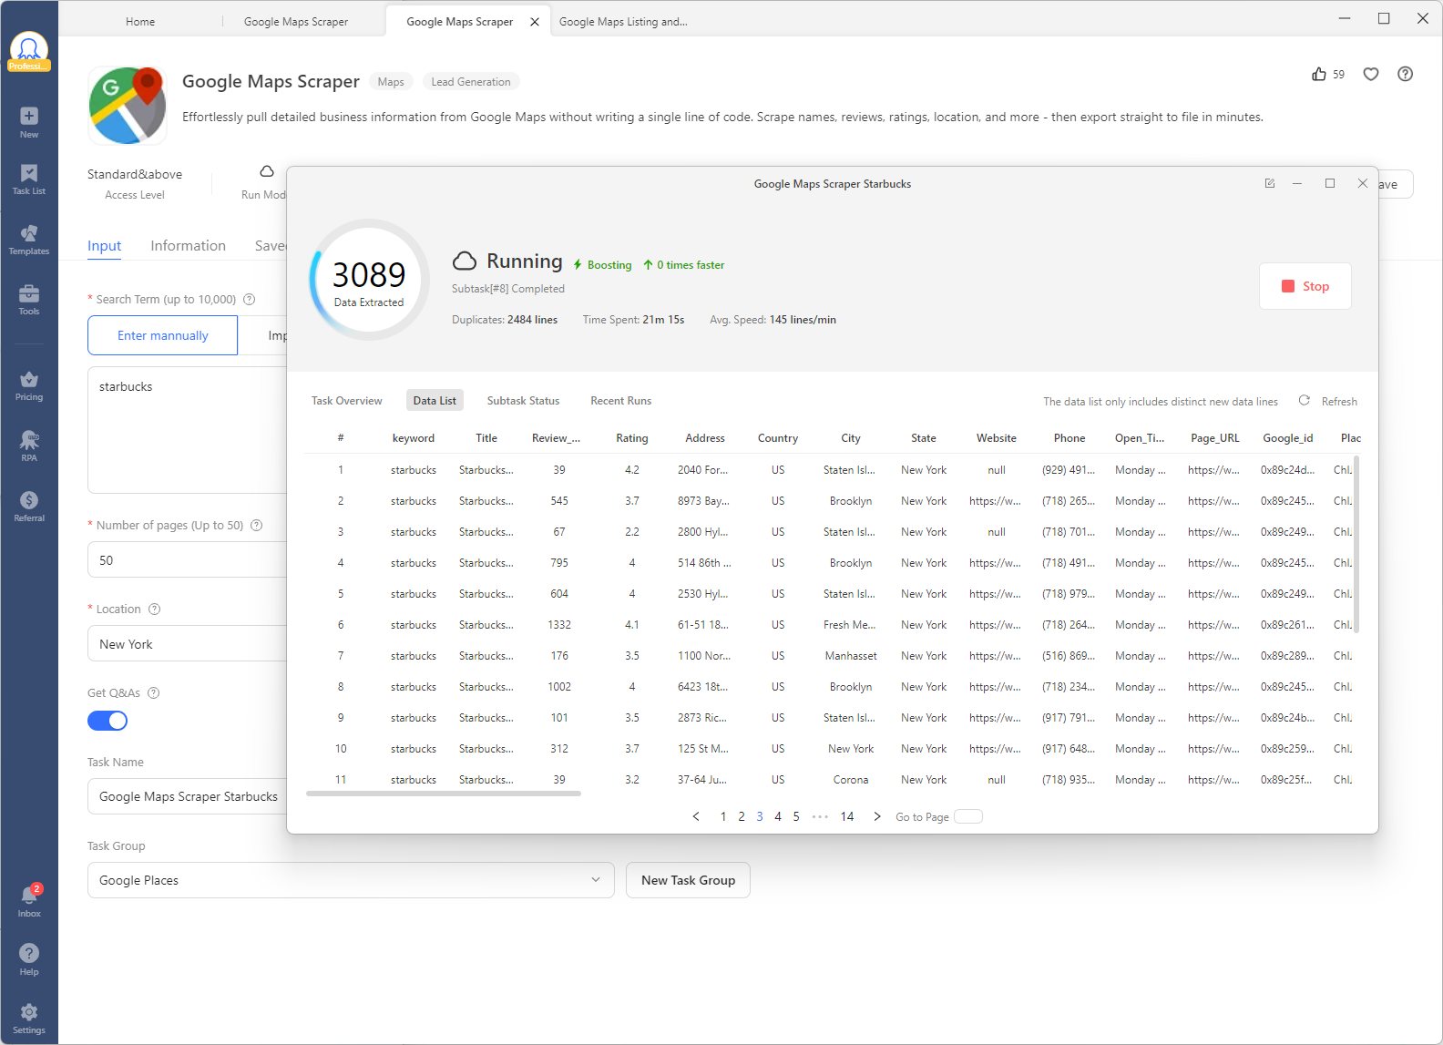Go to page 14 of results

847,816
